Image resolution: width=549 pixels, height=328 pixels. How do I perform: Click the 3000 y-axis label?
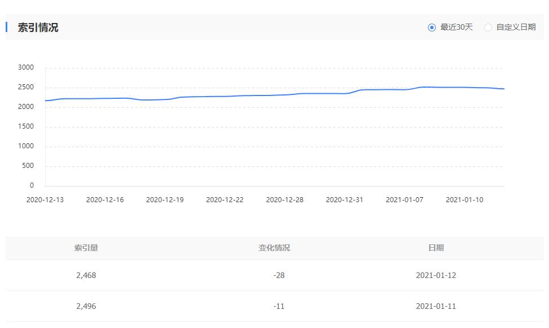[x=26, y=67]
